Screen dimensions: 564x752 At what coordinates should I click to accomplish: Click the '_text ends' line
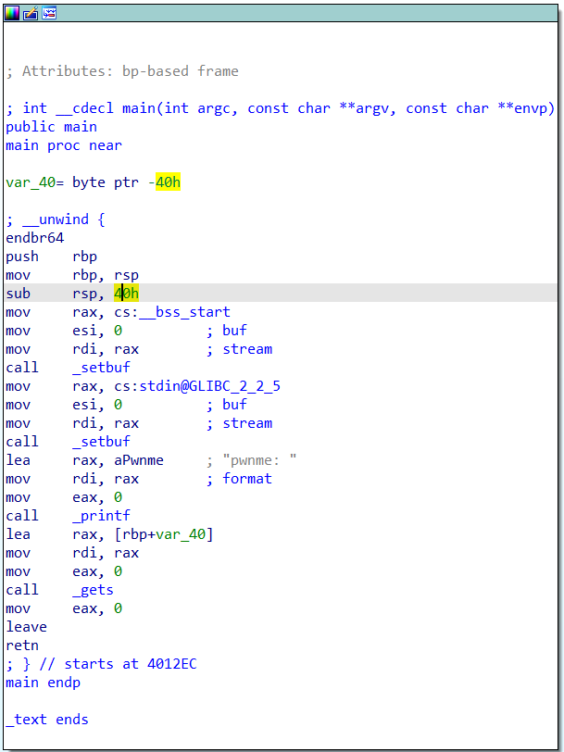tap(47, 720)
